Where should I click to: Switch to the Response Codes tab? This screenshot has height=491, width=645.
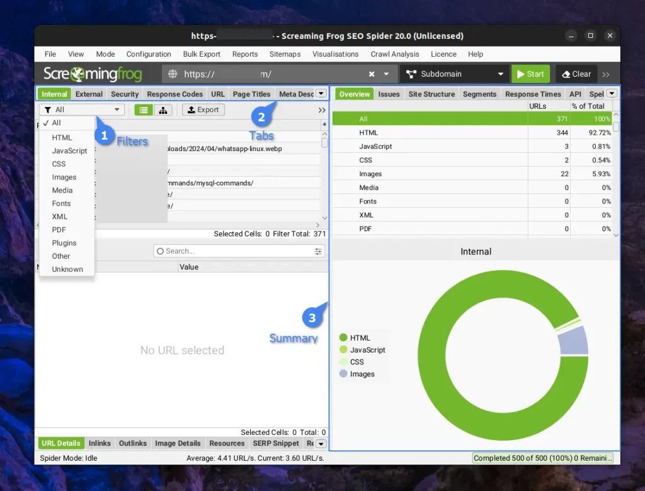[175, 94]
